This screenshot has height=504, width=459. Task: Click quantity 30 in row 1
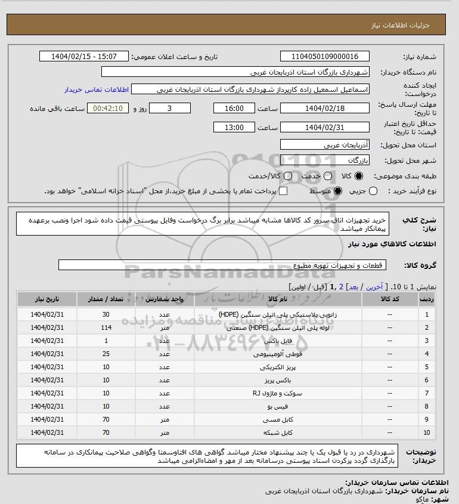106,314
